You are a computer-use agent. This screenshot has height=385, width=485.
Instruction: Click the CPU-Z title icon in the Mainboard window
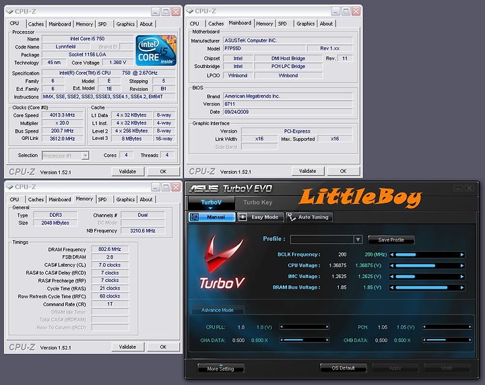point(189,11)
